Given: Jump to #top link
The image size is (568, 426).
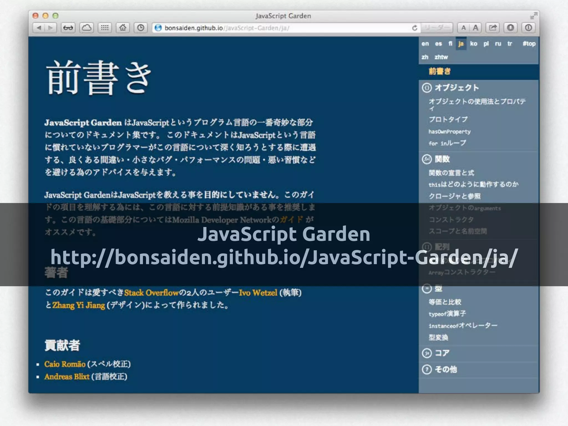Looking at the screenshot, I should (529, 44).
